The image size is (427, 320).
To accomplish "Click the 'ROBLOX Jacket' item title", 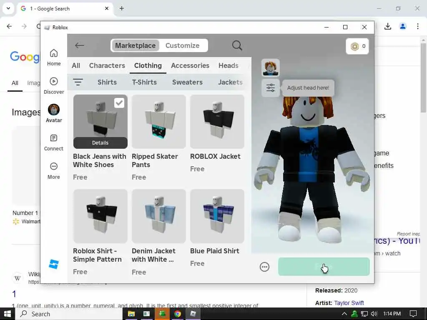I will pos(215,157).
